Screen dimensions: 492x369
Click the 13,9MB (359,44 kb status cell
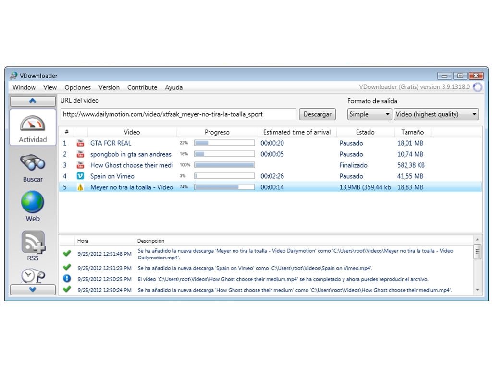coord(365,187)
